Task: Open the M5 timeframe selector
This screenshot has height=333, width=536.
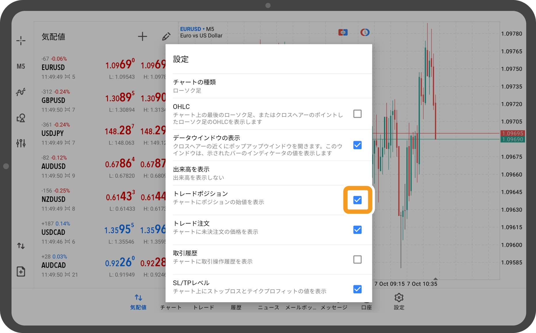Action: click(x=21, y=66)
